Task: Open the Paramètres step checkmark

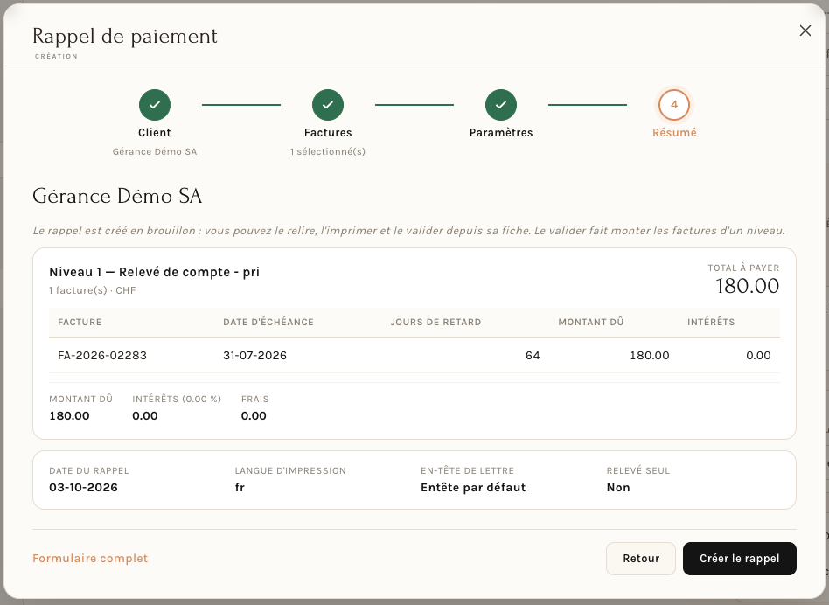Action: 501,105
